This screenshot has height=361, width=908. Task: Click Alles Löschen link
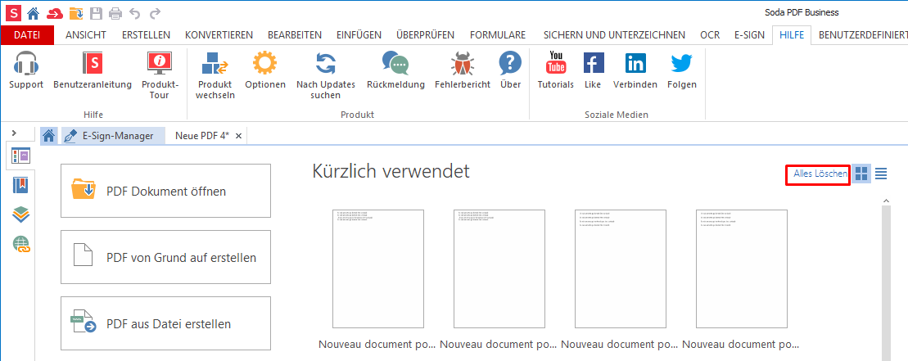point(820,174)
